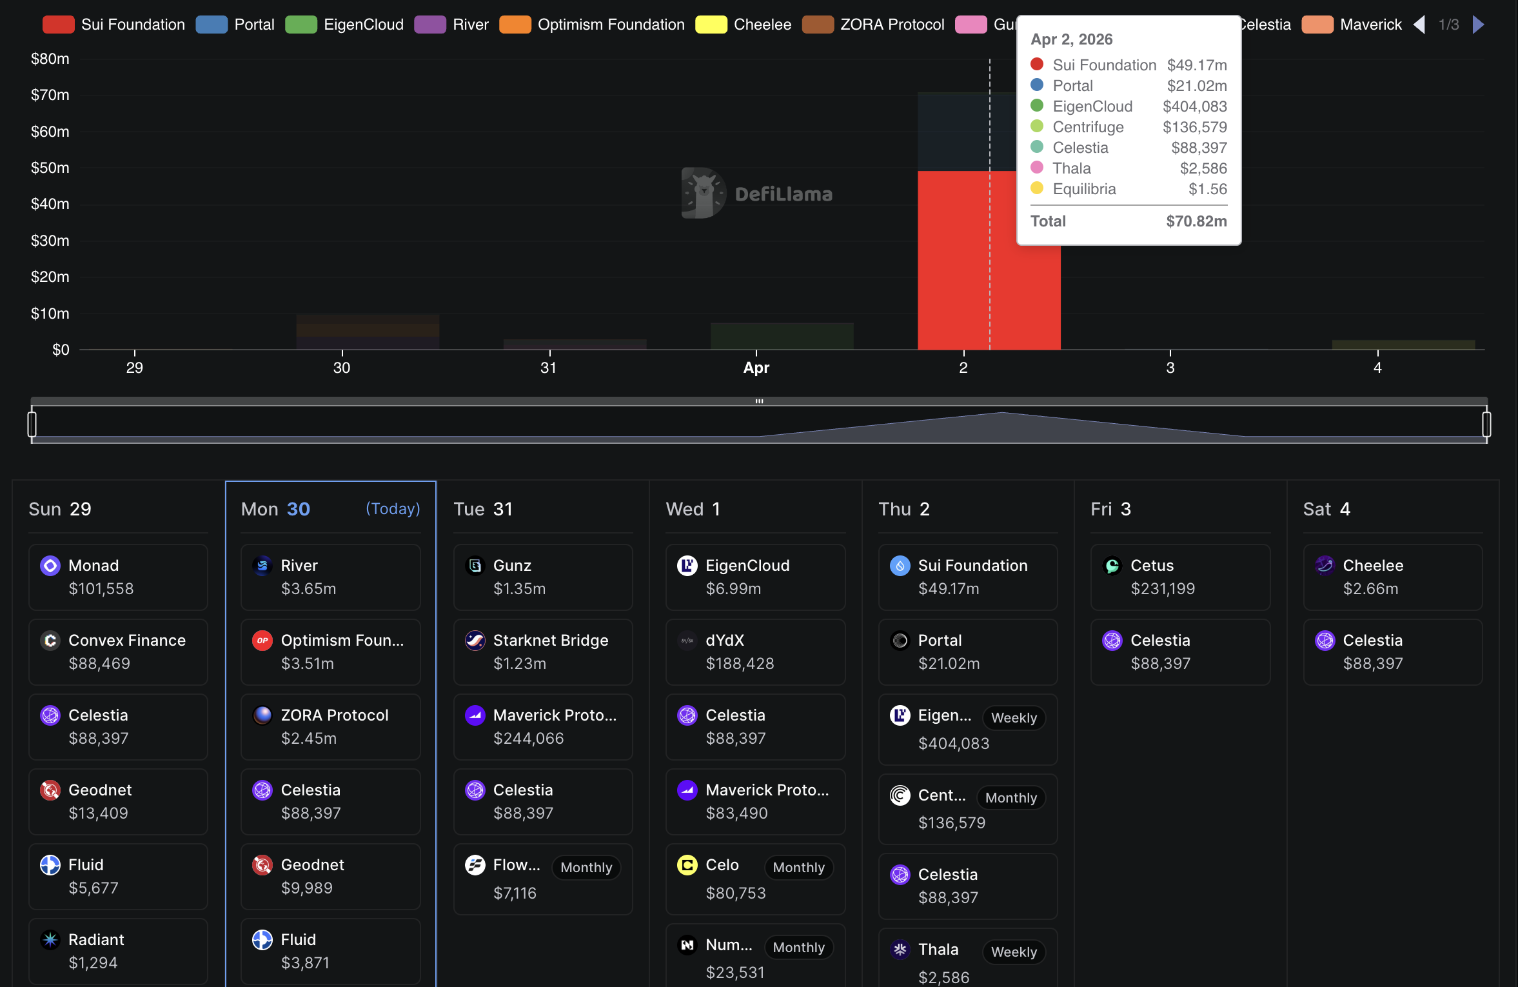Viewport: 1518px width, 987px height.
Task: Go to next legend page arrow
Action: (1479, 25)
